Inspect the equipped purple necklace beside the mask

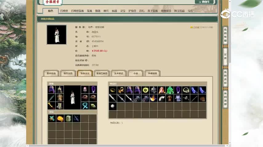click(x=93, y=90)
